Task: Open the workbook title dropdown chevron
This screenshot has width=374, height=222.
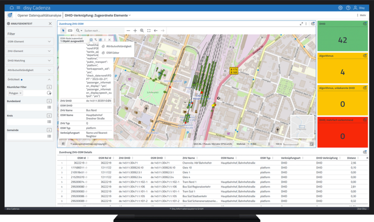Action: tap(130, 16)
